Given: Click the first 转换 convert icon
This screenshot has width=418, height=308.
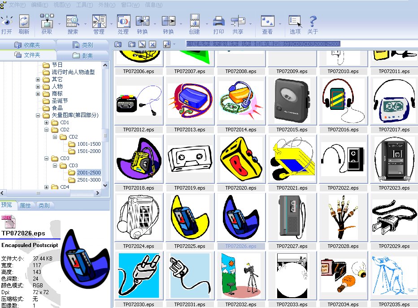Looking at the screenshot, I should (x=142, y=22).
